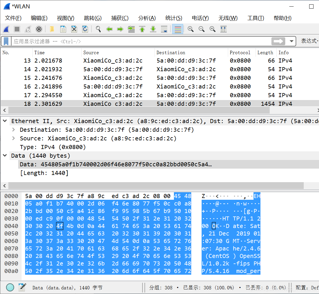Viewport: 319px width, 294px height.
Task: Start capture with the shark fin icon
Action: [6, 29]
